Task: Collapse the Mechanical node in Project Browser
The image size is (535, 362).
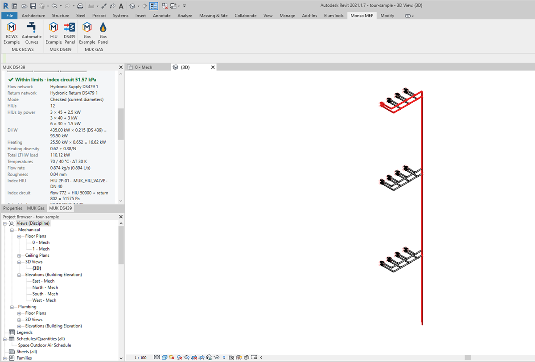Action: tap(12, 230)
